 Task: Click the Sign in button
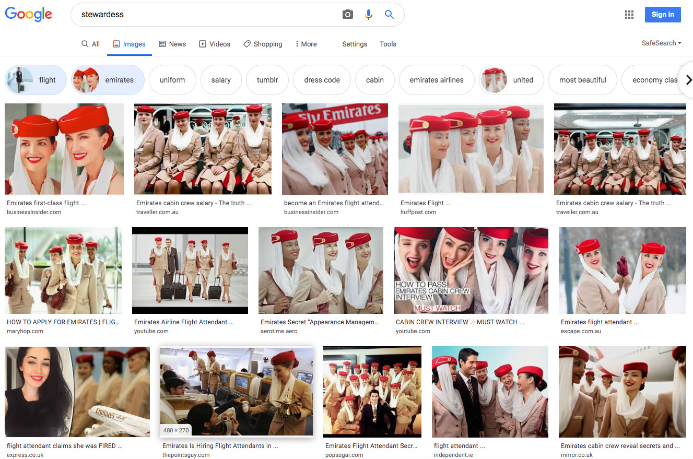coord(662,15)
